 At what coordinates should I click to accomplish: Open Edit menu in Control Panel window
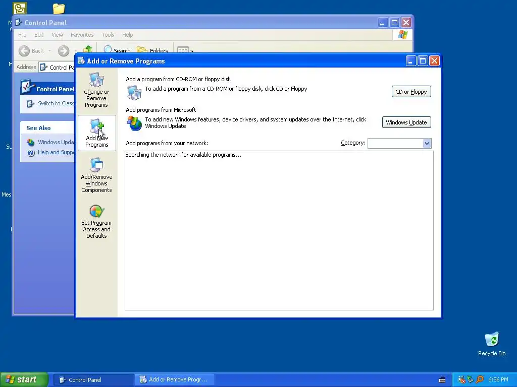tap(39, 35)
